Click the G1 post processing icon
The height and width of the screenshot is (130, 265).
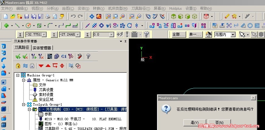[x=64, y=56]
